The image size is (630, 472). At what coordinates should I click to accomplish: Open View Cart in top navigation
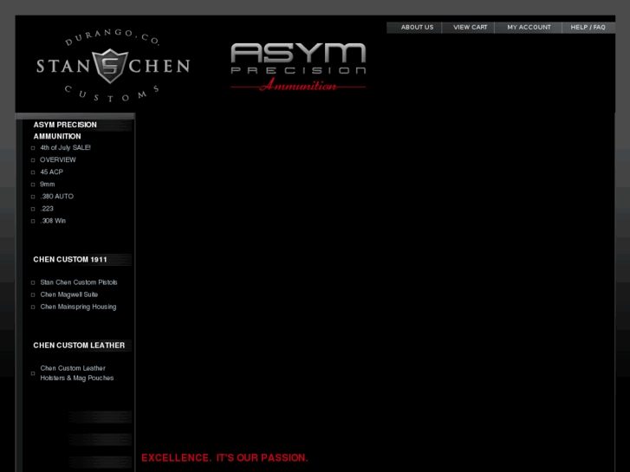(x=470, y=28)
